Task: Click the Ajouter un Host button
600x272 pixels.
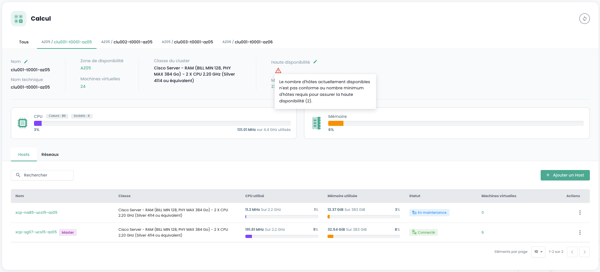Action: pos(565,175)
